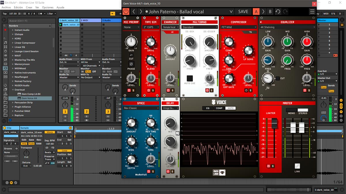Copy A to B with arrow button
Viewport: 346px width, 194px height.
[263, 11]
